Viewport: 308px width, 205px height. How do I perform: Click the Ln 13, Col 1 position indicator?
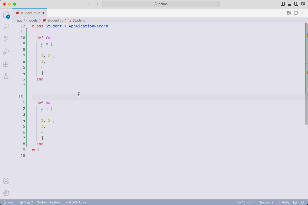(x=246, y=202)
